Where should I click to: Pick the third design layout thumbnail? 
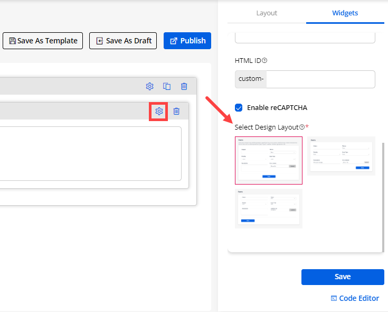point(269,208)
